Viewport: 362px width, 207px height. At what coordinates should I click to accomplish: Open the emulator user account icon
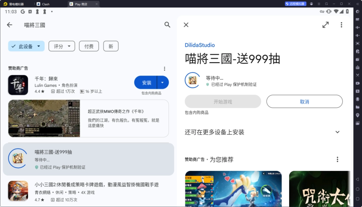click(311, 4)
